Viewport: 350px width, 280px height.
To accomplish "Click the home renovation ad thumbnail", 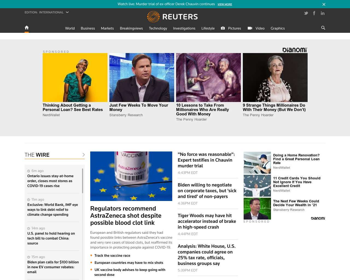I will [257, 163].
